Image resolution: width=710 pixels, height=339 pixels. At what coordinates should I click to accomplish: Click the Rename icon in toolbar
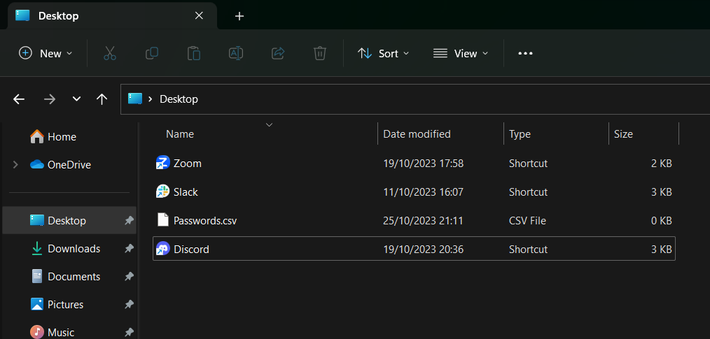(x=235, y=53)
